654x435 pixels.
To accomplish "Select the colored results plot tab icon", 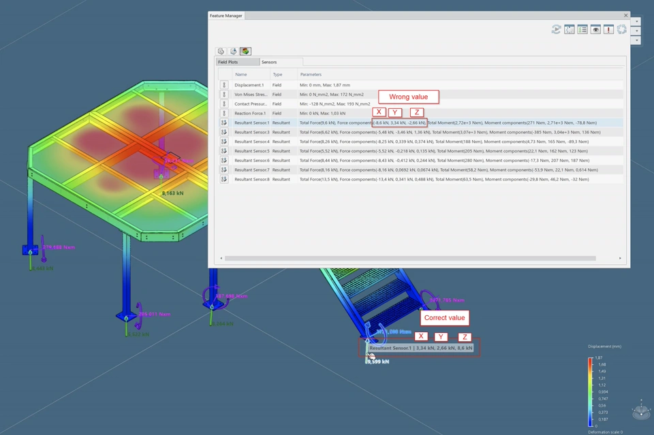I will tap(245, 51).
